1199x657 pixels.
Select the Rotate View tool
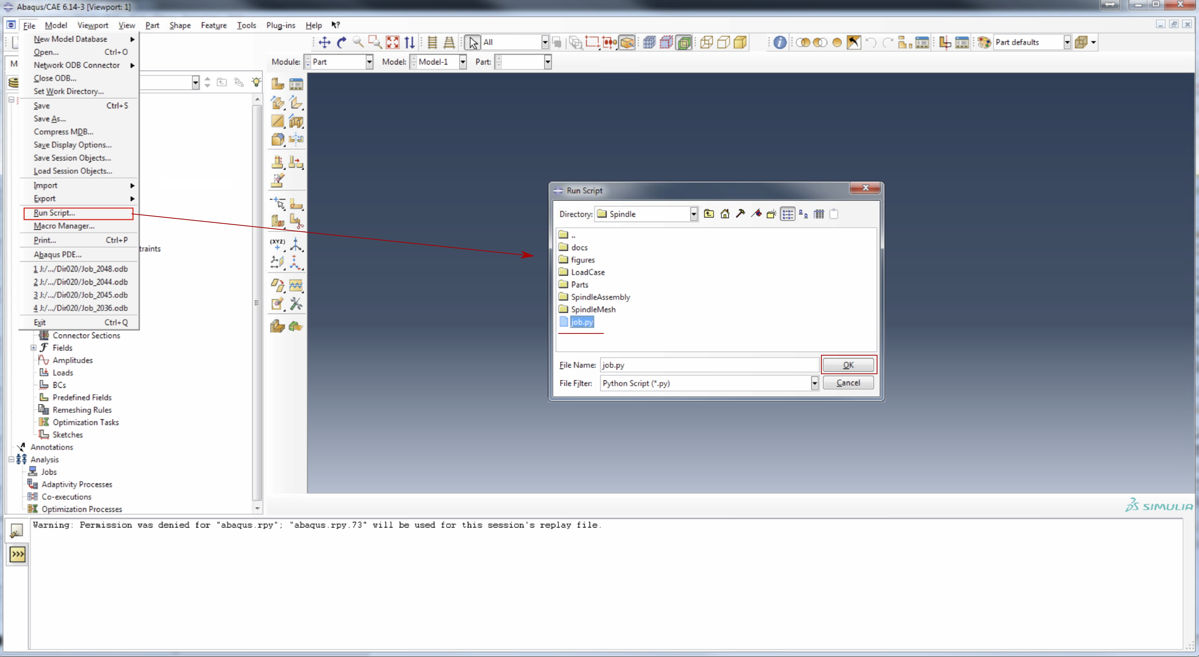[342, 42]
